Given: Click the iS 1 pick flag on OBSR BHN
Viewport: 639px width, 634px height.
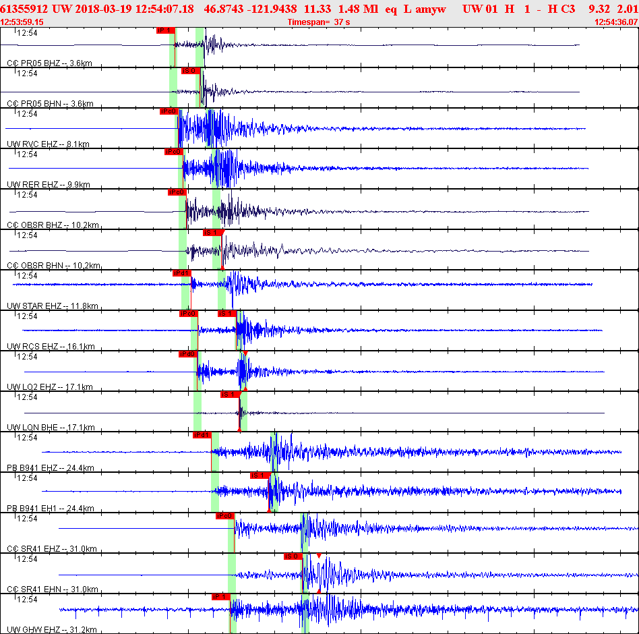Looking at the screenshot, I should pos(212,233).
